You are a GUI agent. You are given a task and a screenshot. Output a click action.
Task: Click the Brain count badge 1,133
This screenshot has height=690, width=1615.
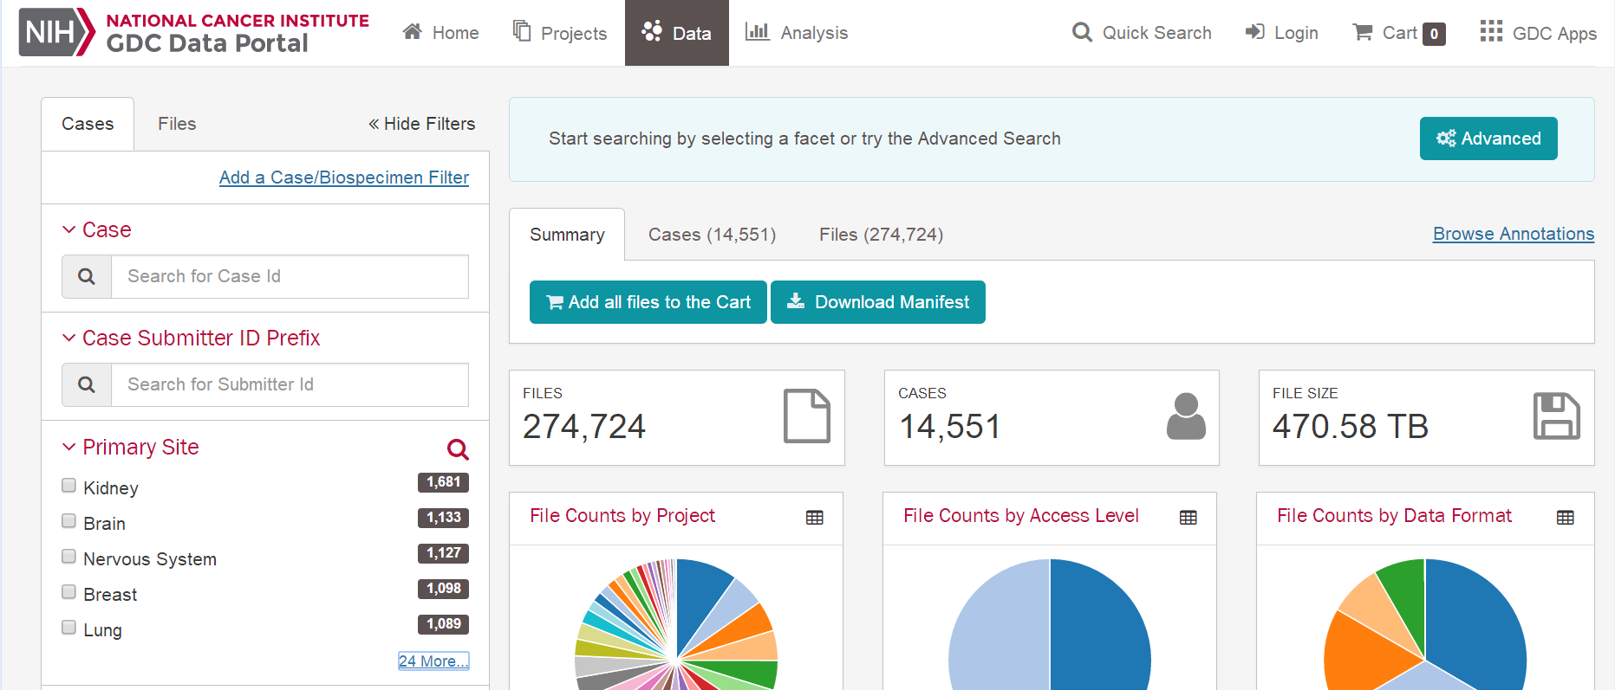point(444,518)
